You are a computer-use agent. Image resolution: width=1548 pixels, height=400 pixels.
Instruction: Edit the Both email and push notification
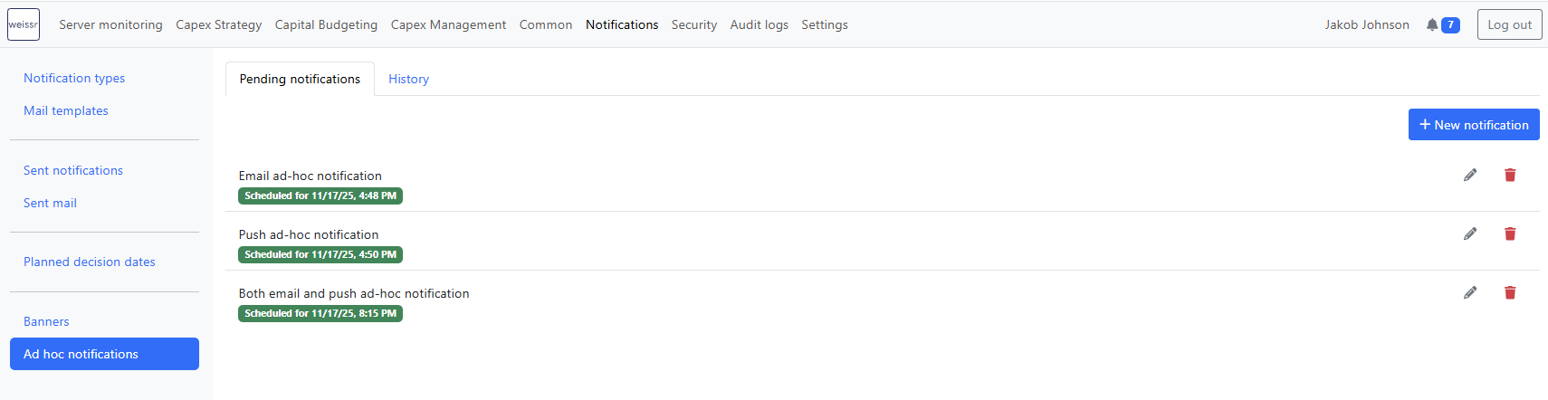1470,292
